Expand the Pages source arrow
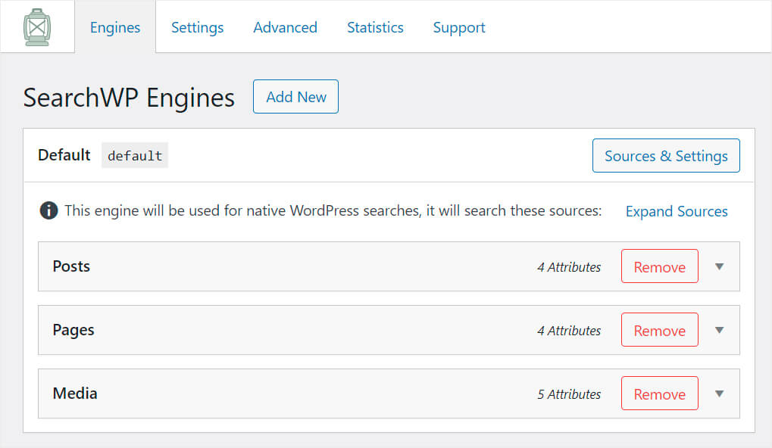Image resolution: width=772 pixels, height=448 pixels. point(719,330)
